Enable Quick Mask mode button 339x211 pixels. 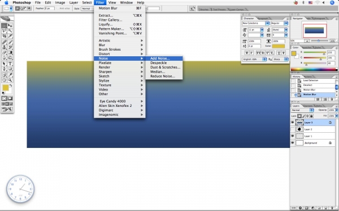[x=10, y=98]
